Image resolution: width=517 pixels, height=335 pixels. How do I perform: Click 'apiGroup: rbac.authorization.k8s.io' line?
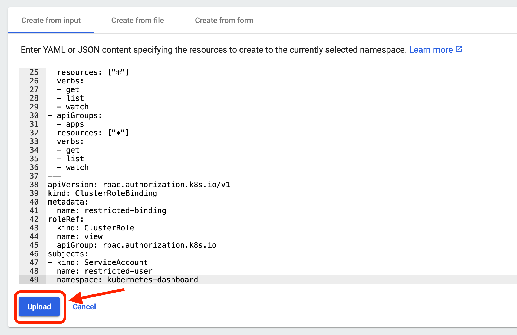(x=137, y=245)
